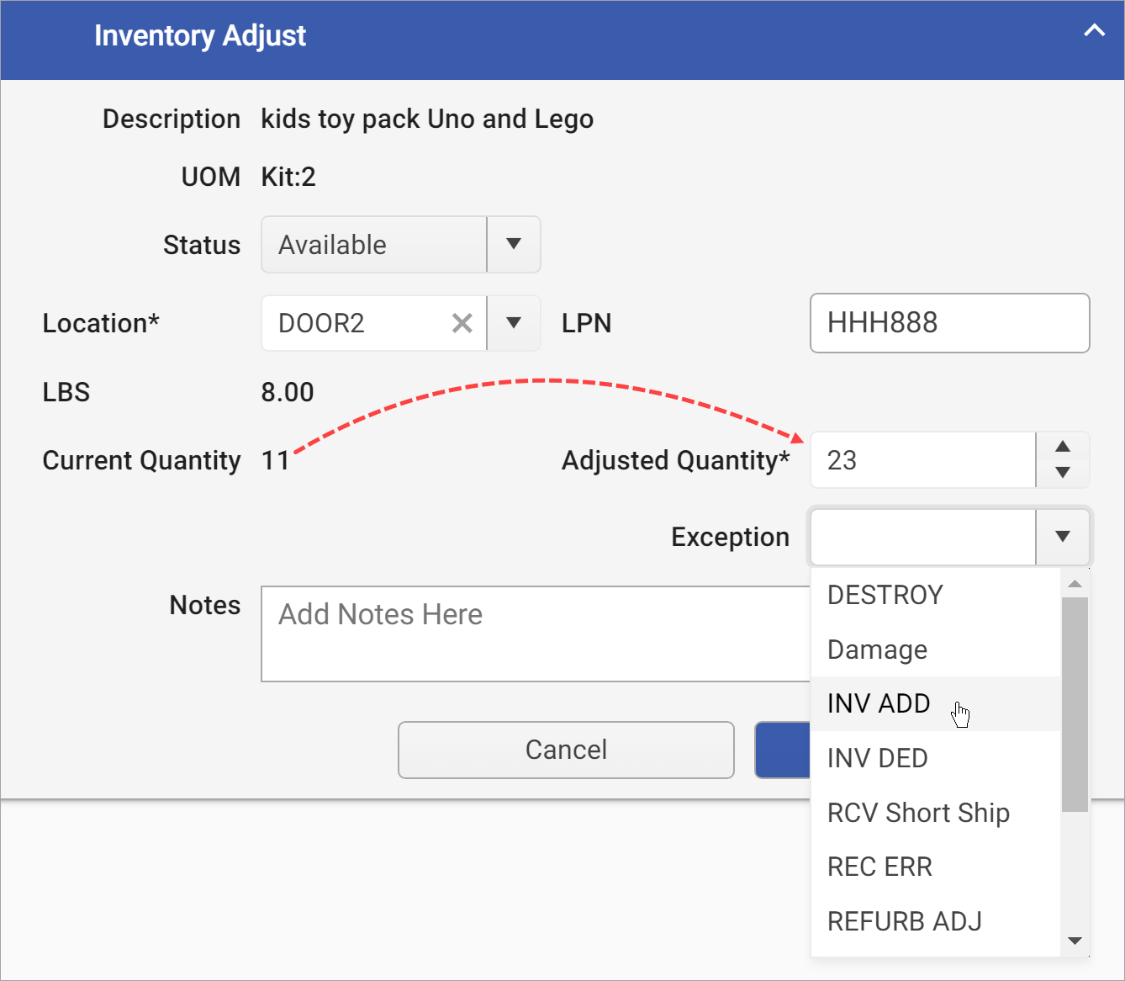Click the up arrow to increase Adjusted Quantity

1062,447
